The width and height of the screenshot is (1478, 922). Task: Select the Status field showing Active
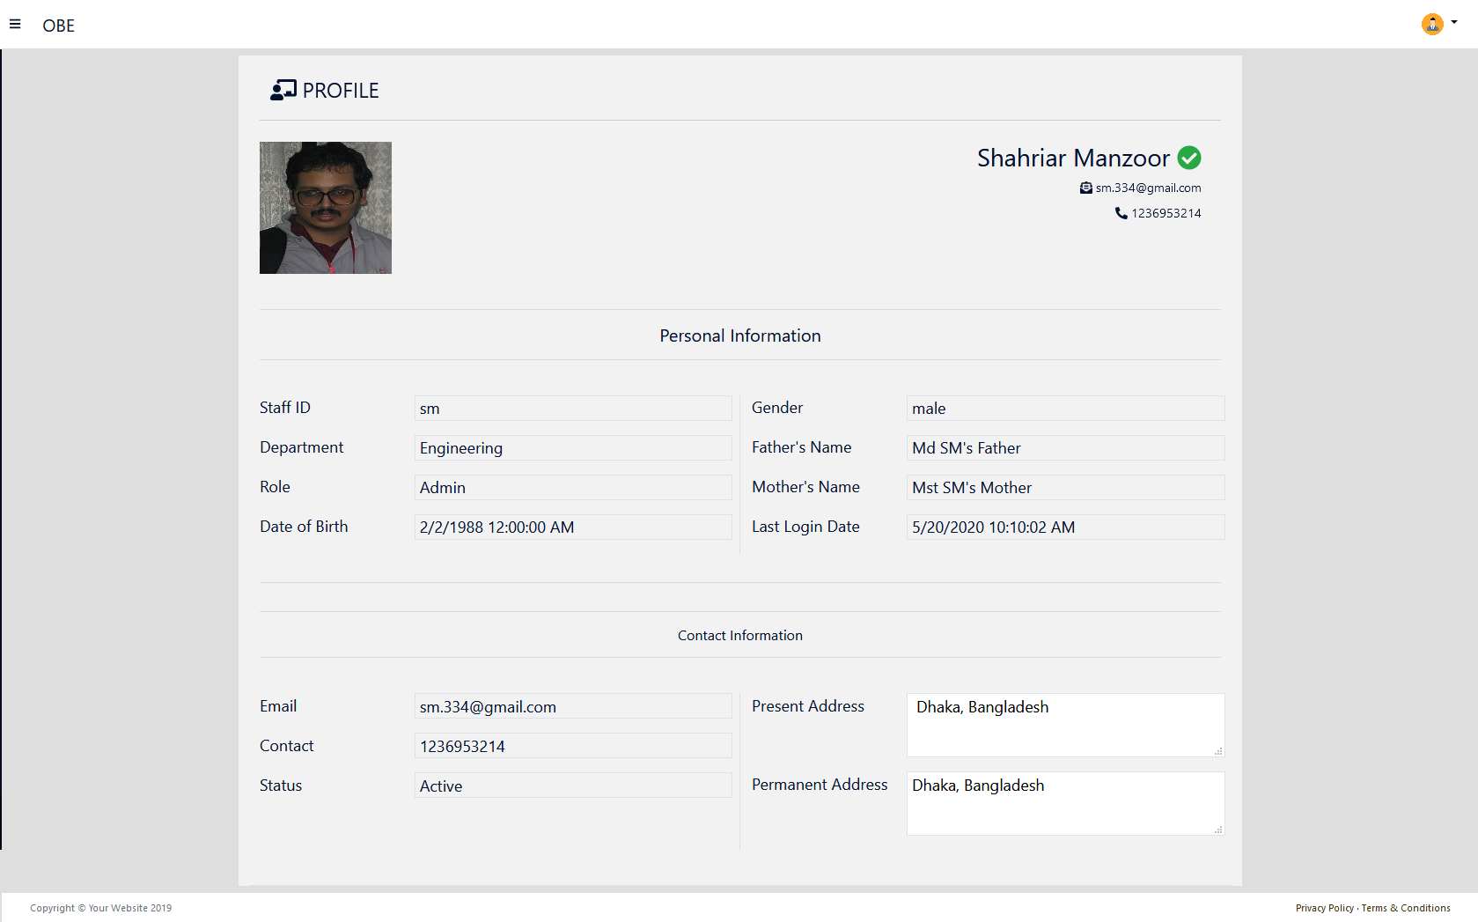[x=573, y=786]
